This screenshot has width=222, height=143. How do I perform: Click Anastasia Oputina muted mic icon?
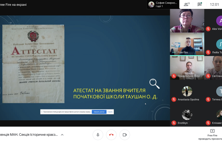(174, 99)
